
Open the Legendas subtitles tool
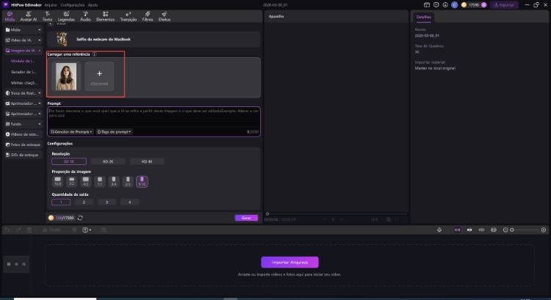coord(66,15)
